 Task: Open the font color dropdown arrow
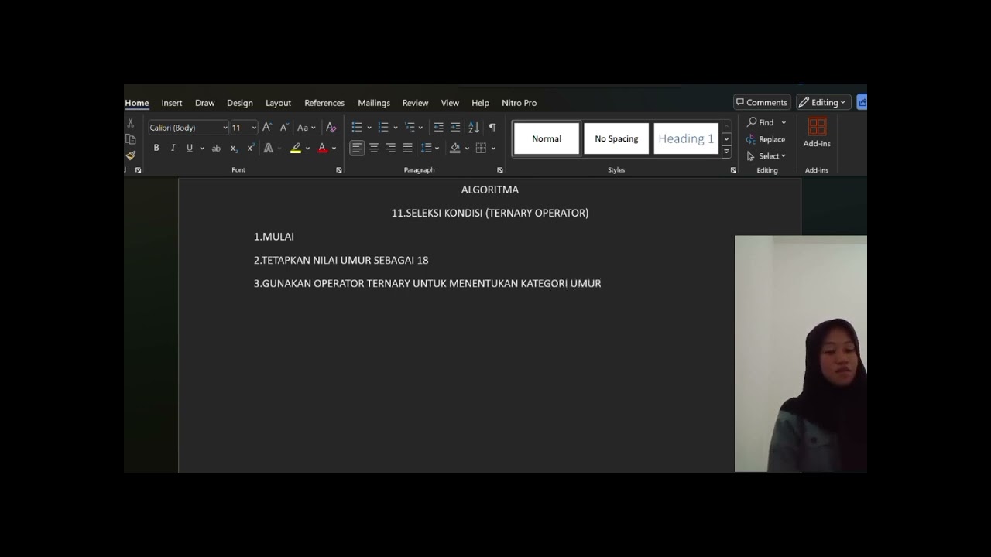click(334, 149)
